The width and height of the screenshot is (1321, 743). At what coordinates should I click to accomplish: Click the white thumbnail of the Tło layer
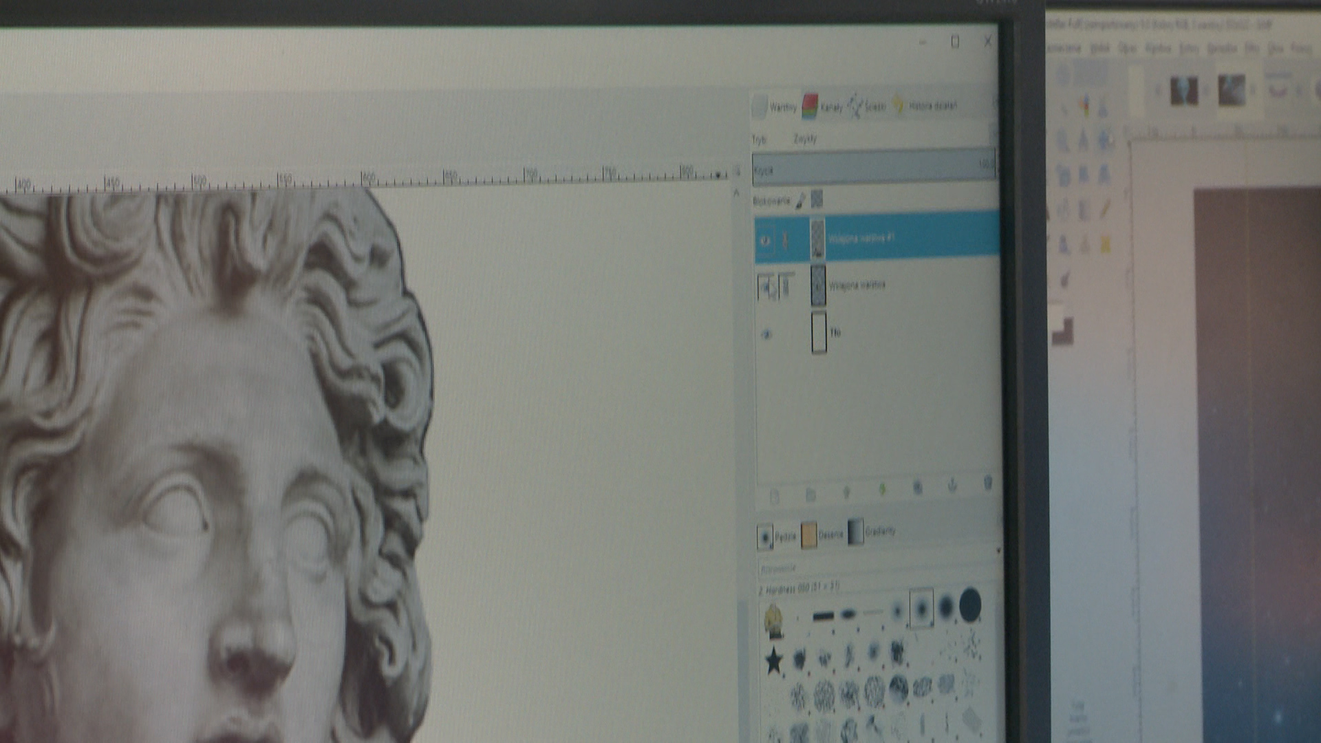point(819,332)
